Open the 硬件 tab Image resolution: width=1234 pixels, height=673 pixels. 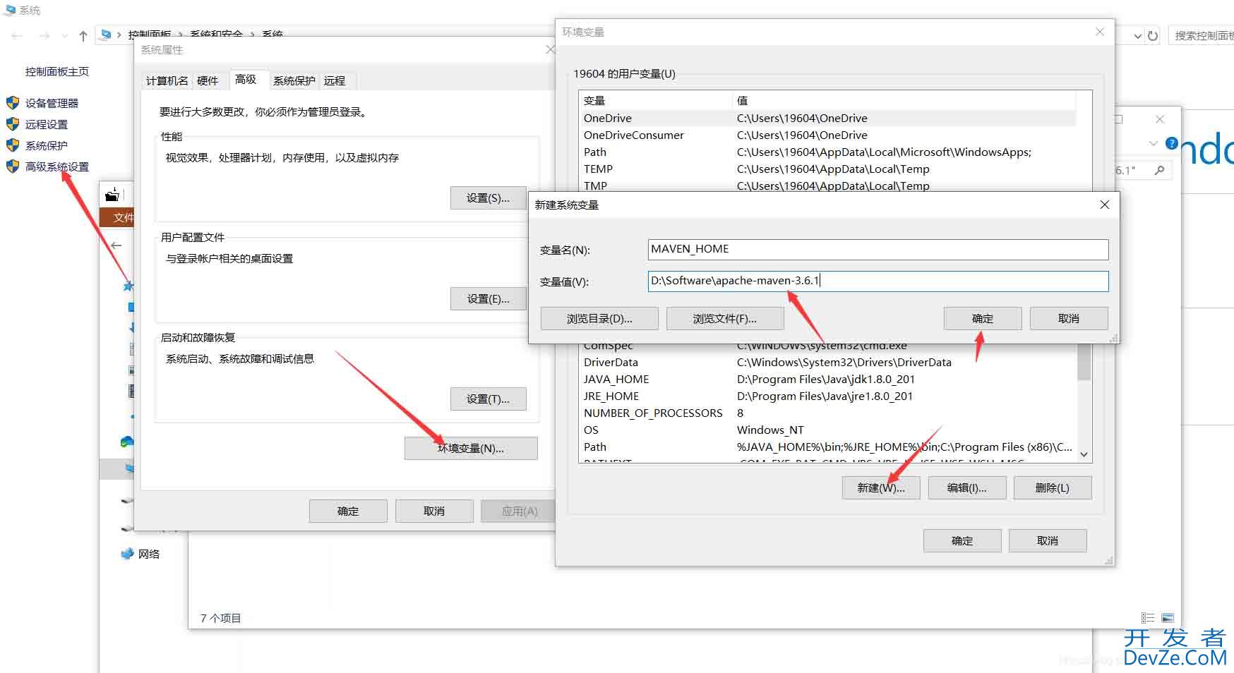tap(208, 80)
